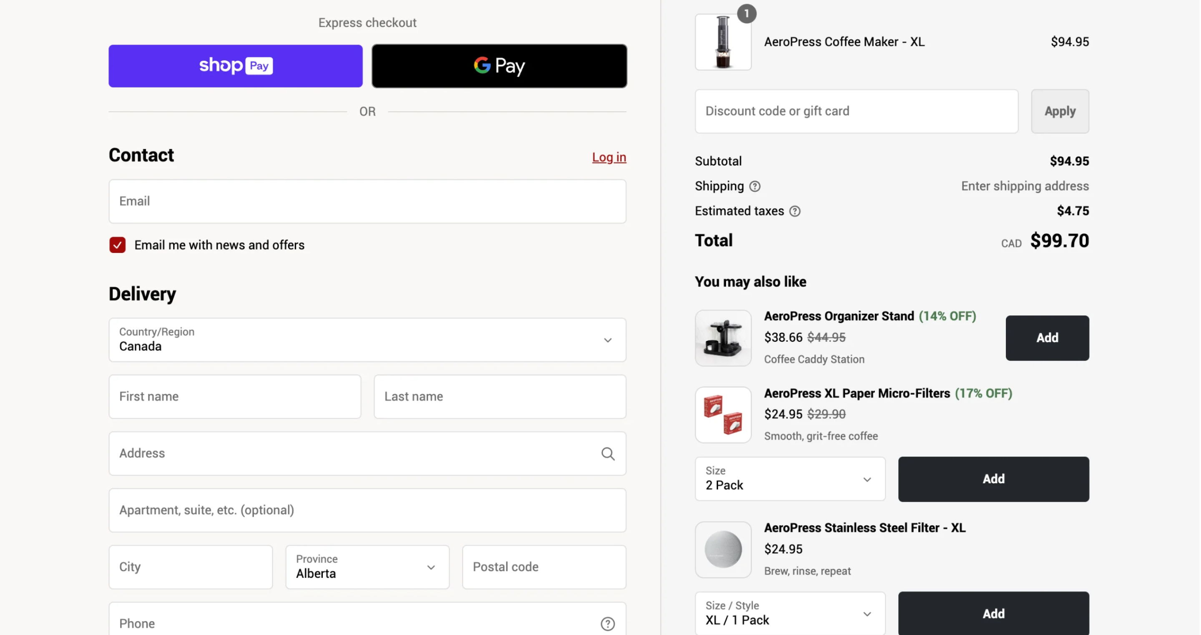Focus the Last name field
This screenshot has width=1201, height=635.
point(500,397)
